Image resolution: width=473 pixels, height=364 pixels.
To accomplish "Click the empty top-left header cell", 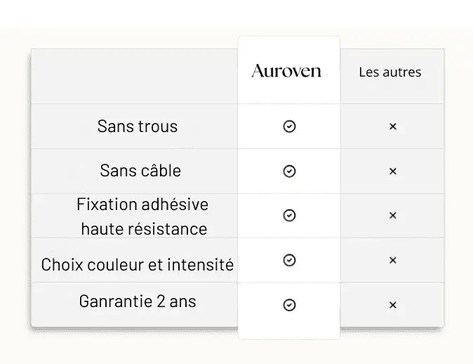I will (135, 76).
